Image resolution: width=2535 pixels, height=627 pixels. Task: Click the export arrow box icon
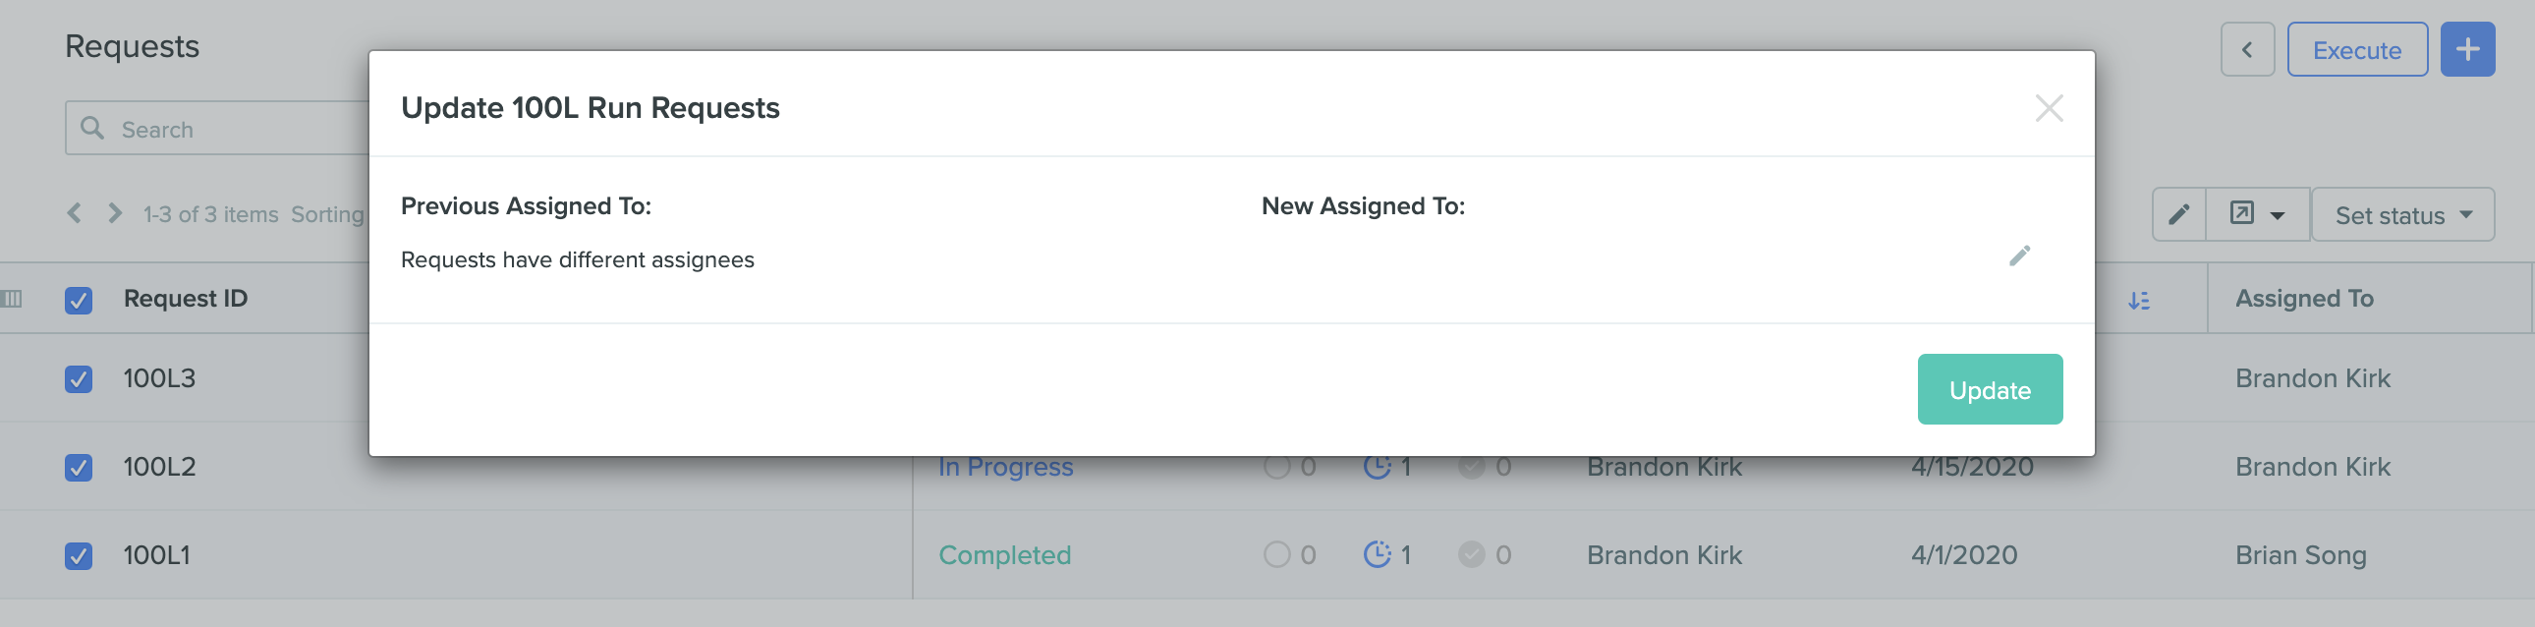[x=2242, y=213]
